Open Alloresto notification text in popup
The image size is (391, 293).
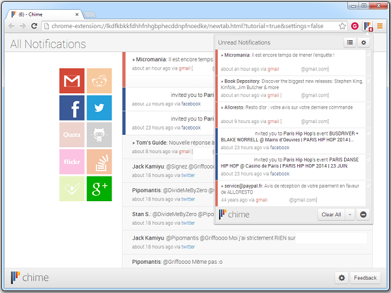[287, 107]
